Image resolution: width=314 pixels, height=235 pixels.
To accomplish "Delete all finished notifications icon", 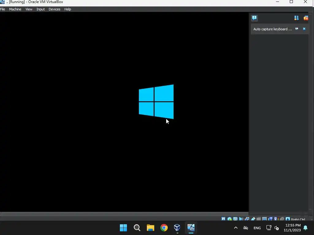I will (x=306, y=18).
